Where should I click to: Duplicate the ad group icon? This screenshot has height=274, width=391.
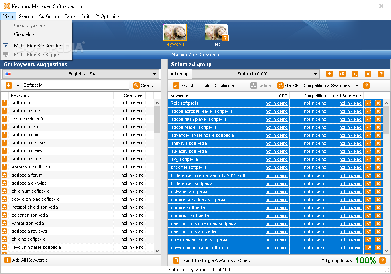click(342, 74)
